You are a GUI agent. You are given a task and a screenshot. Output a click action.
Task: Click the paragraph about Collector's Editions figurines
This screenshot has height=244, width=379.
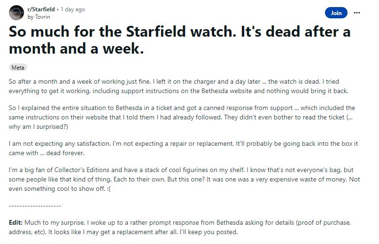tap(184, 179)
